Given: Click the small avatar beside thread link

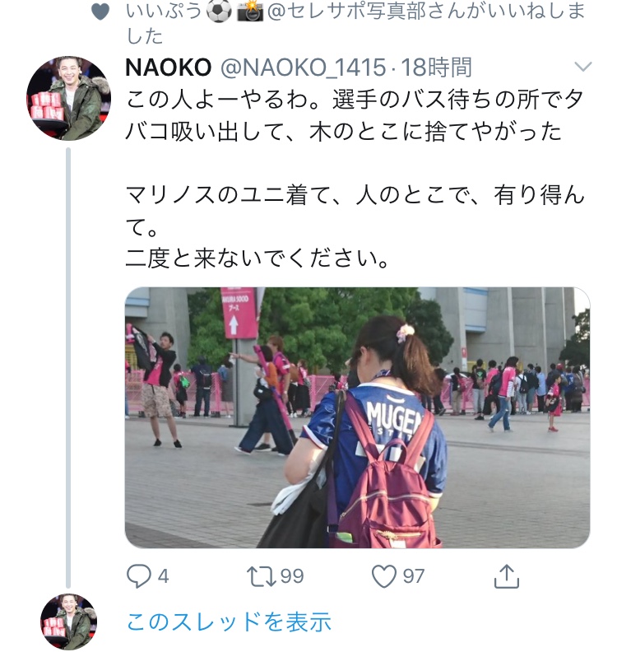Looking at the screenshot, I should coord(68,622).
